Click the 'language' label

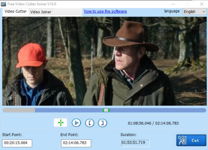pos(172,11)
